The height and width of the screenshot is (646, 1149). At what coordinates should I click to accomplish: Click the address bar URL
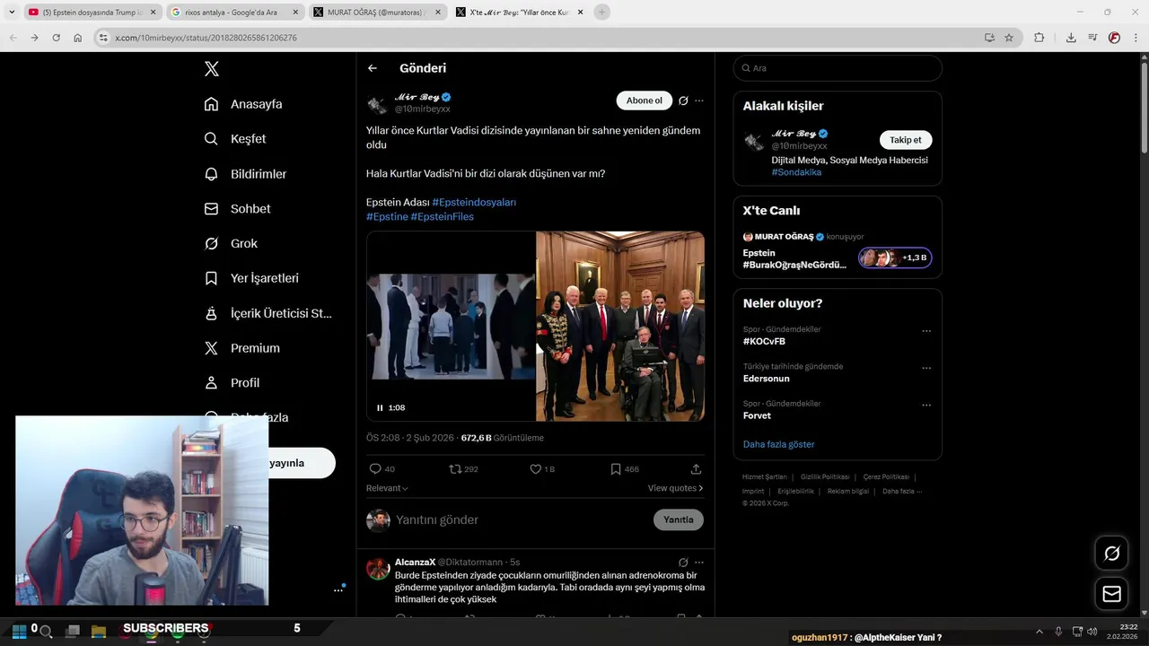[206, 38]
